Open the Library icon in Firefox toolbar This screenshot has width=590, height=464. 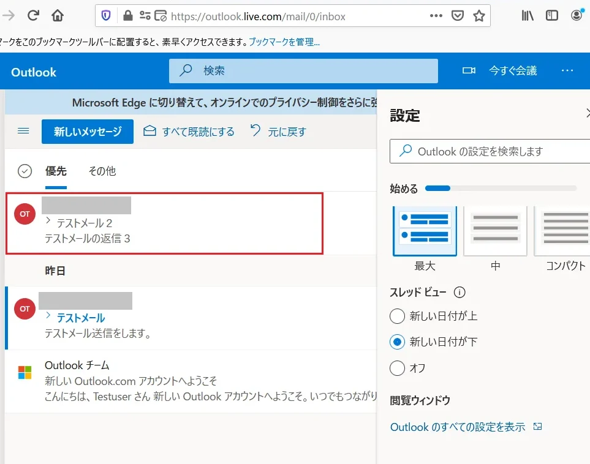(x=527, y=15)
